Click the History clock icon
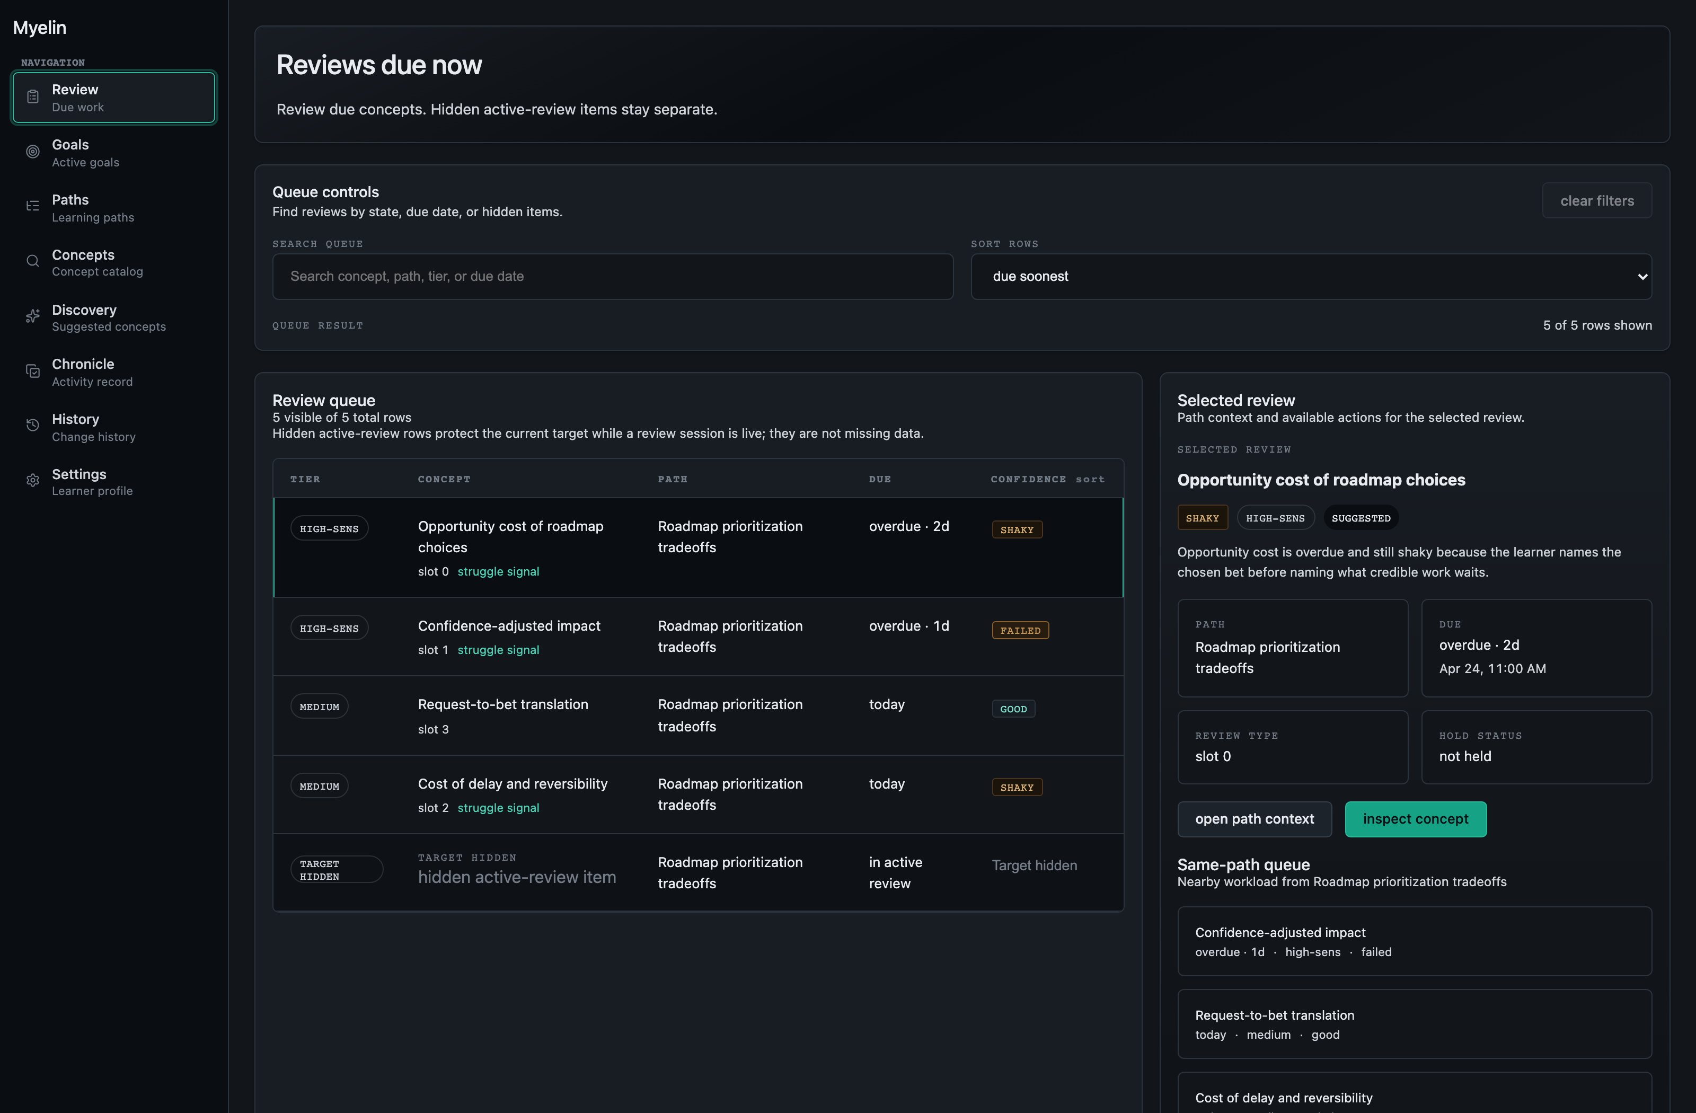 click(x=33, y=426)
